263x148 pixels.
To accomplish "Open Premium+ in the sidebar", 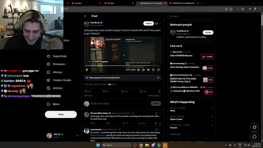I will (56, 64).
